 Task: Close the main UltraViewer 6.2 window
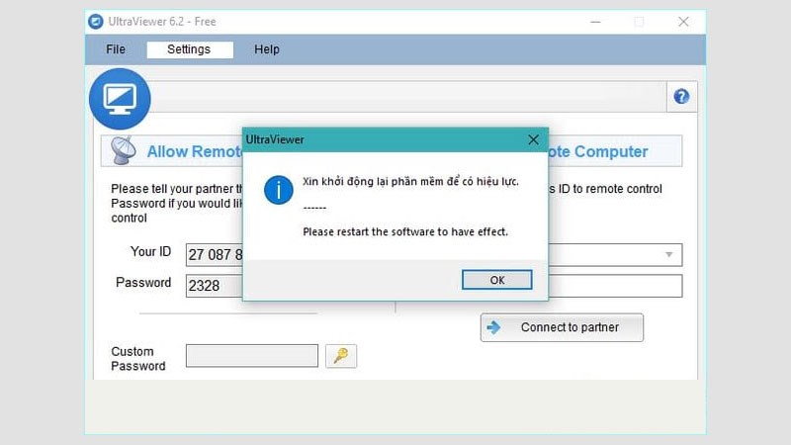pos(683,21)
